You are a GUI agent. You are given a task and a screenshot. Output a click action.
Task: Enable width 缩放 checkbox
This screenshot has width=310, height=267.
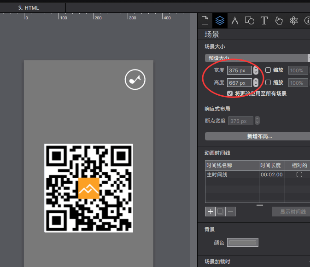pyautogui.click(x=268, y=70)
